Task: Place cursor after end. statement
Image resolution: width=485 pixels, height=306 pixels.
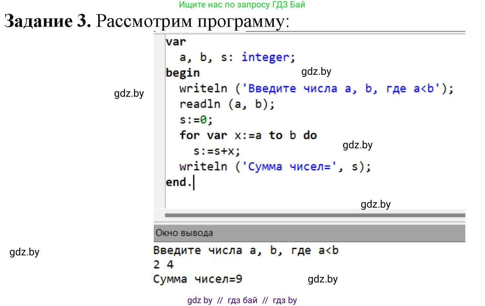Action: [x=194, y=182]
